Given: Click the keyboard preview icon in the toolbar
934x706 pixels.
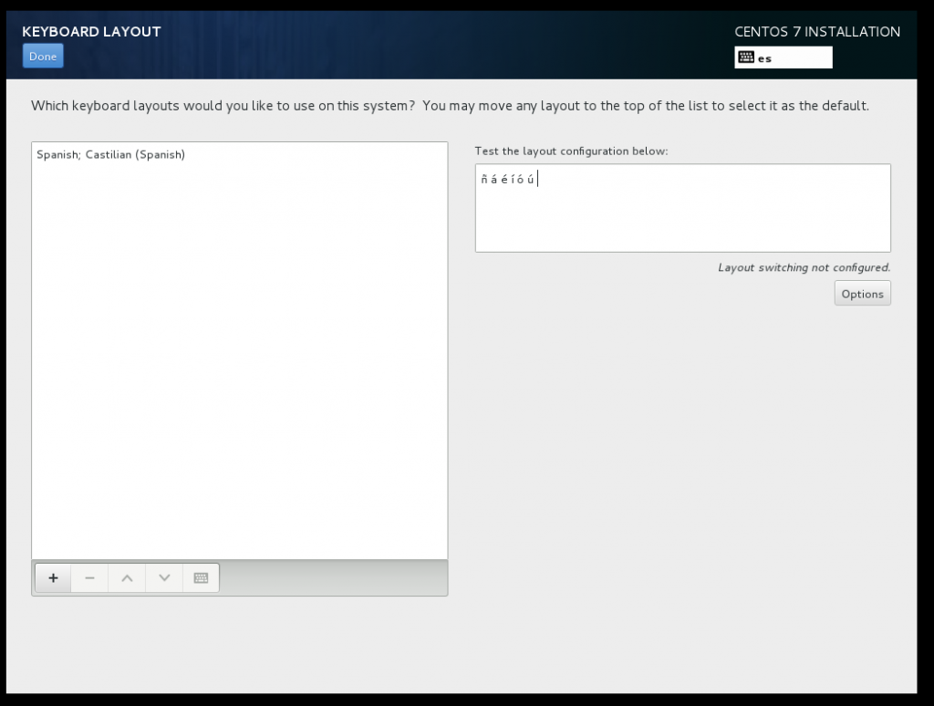Looking at the screenshot, I should click(x=201, y=577).
